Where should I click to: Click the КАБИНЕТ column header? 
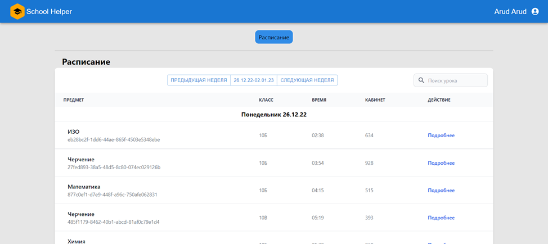375,100
